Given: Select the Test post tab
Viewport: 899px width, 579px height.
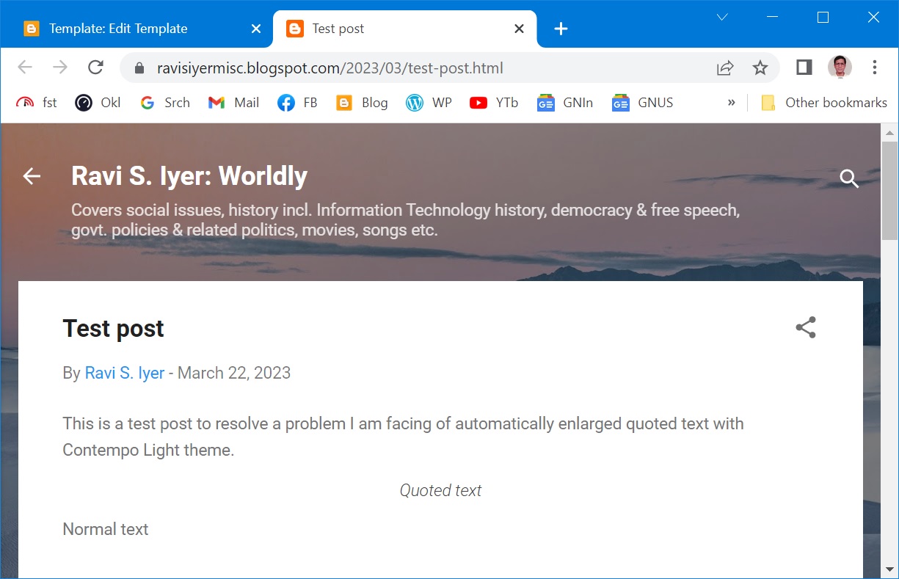Looking at the screenshot, I should 405,29.
